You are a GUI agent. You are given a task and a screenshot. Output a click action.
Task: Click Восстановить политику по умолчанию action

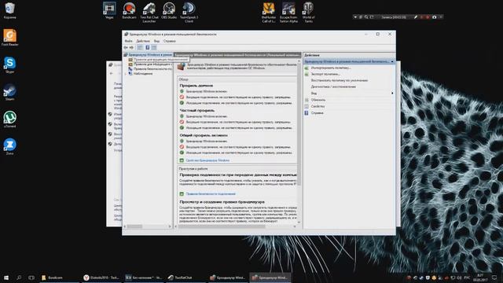(340, 80)
